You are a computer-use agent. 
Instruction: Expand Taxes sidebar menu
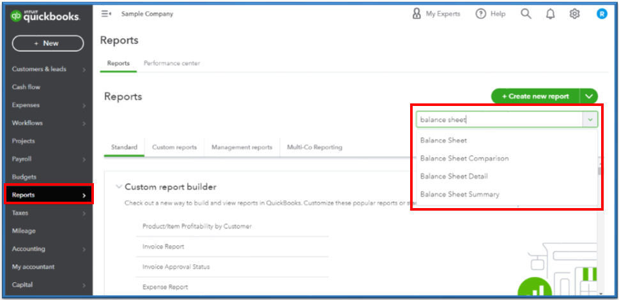pyautogui.click(x=49, y=213)
